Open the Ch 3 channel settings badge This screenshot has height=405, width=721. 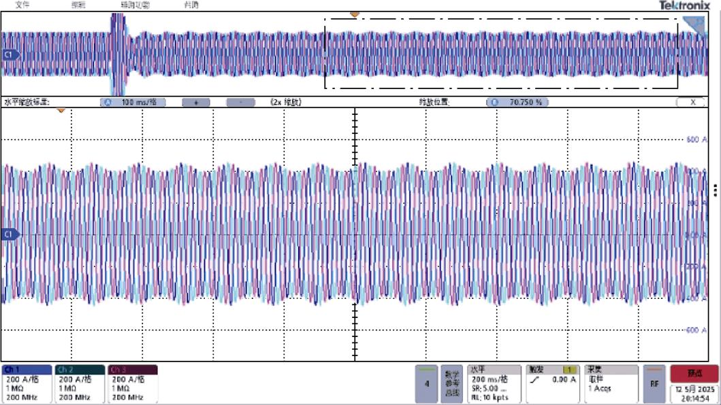tap(133, 384)
